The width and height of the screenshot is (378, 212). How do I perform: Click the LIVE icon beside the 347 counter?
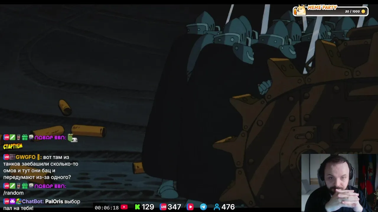[163, 207]
